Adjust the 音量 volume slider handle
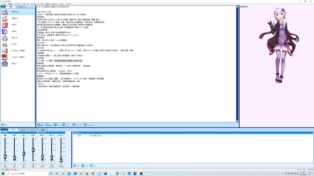Screen dimensions: 314x176 point(5,157)
